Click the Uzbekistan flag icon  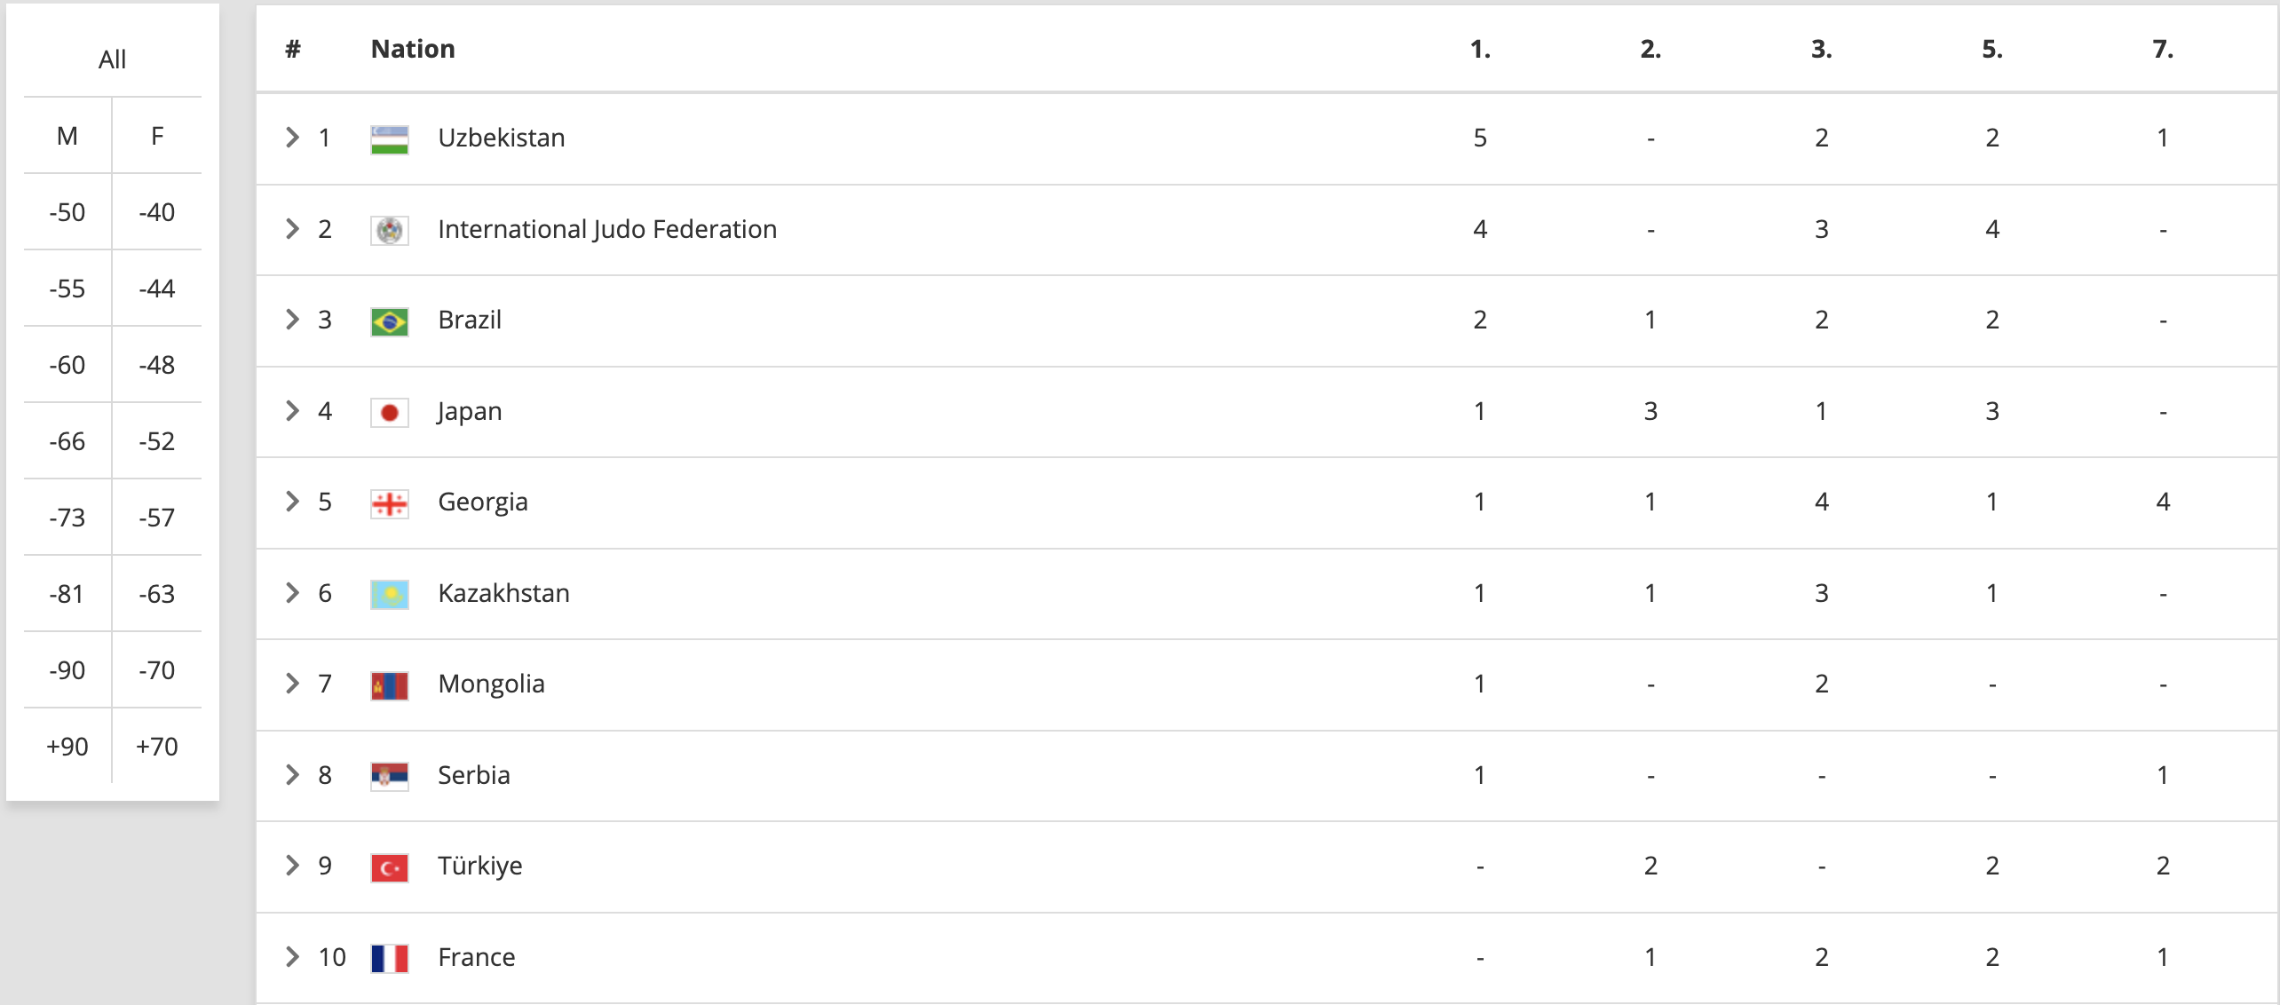(389, 139)
